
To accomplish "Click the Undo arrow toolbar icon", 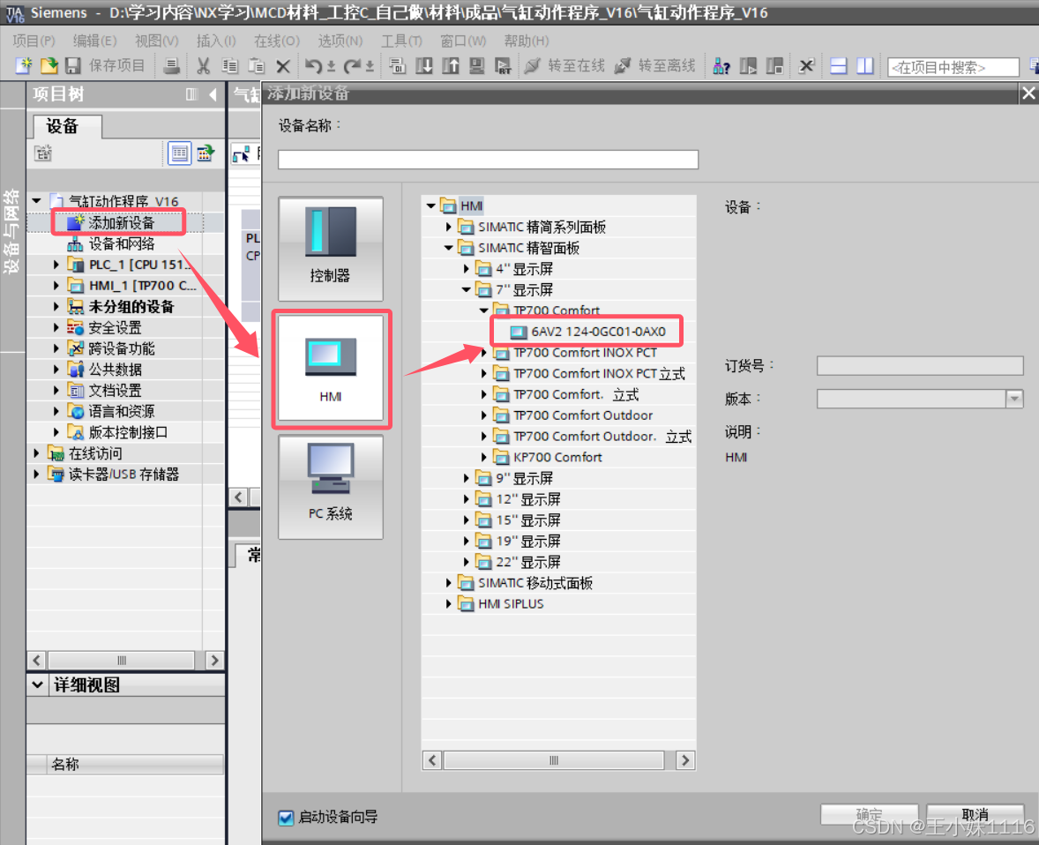I will click(x=313, y=65).
